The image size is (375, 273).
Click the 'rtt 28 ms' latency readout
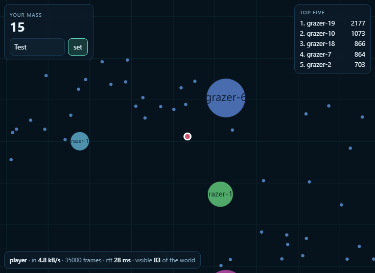click(x=119, y=260)
